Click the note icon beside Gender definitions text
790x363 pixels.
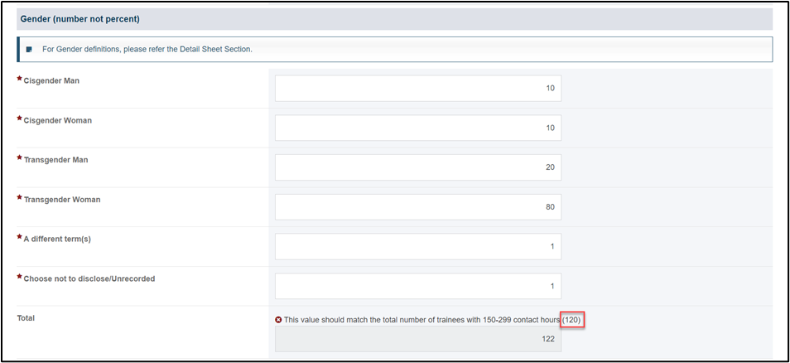[29, 50]
